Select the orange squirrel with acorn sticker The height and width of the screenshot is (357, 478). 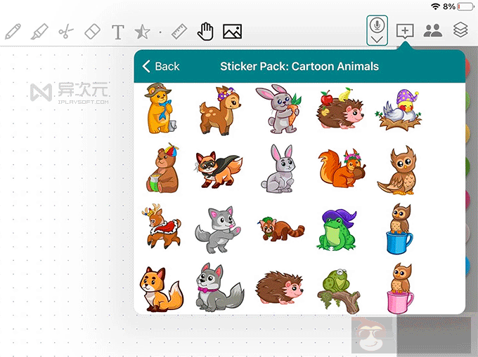pos(335,169)
